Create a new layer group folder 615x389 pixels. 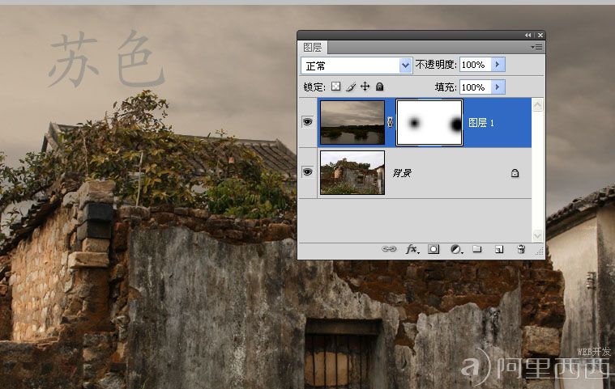tap(477, 249)
